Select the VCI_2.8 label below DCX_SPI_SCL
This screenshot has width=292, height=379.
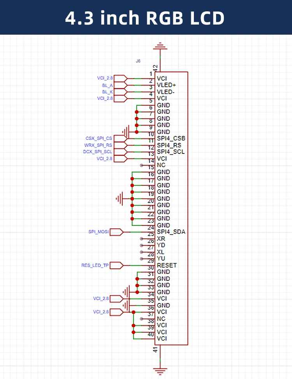pos(104,159)
